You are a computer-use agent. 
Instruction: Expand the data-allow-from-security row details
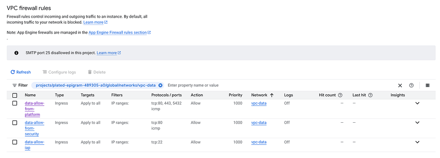[x=417, y=123]
